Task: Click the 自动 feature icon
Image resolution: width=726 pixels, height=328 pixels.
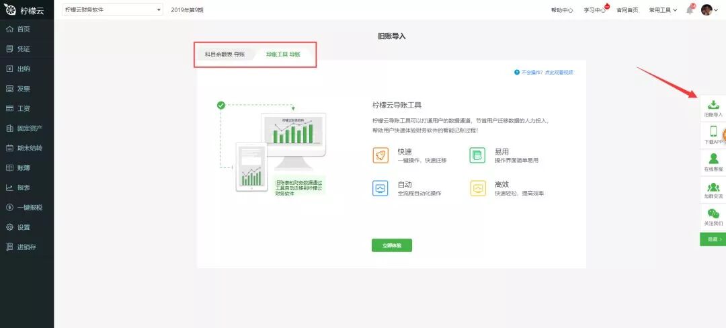Action: click(380, 188)
